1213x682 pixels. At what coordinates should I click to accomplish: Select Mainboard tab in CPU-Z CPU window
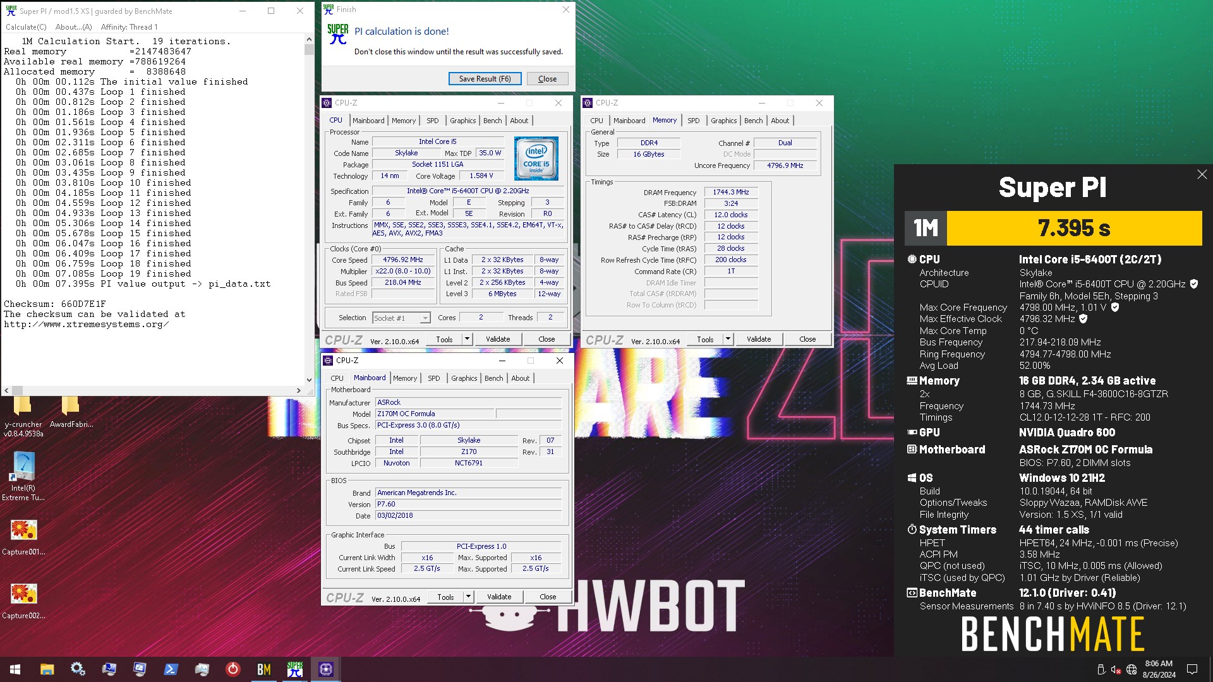[x=368, y=121]
